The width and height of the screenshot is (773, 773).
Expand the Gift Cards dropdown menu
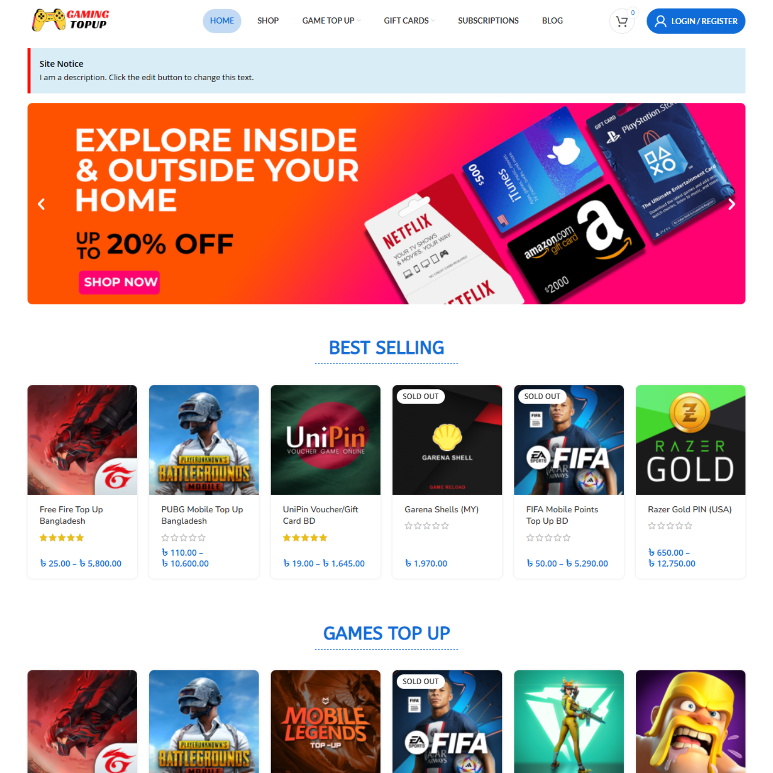pos(409,21)
